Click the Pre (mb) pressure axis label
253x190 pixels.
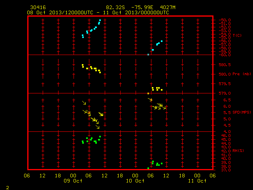tap(242, 74)
